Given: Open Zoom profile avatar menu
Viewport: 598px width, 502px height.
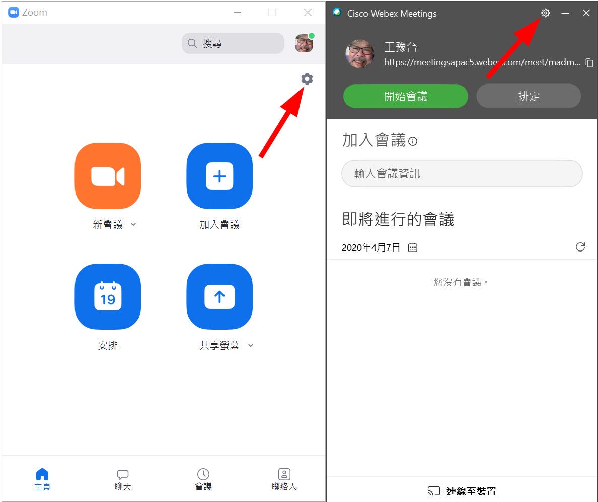Looking at the screenshot, I should [305, 43].
